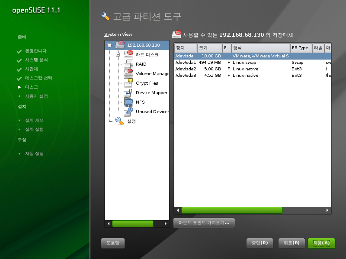Select 192.168.68.130 in System View
Viewport: 346px width, 259px height.
pyautogui.click(x=144, y=45)
